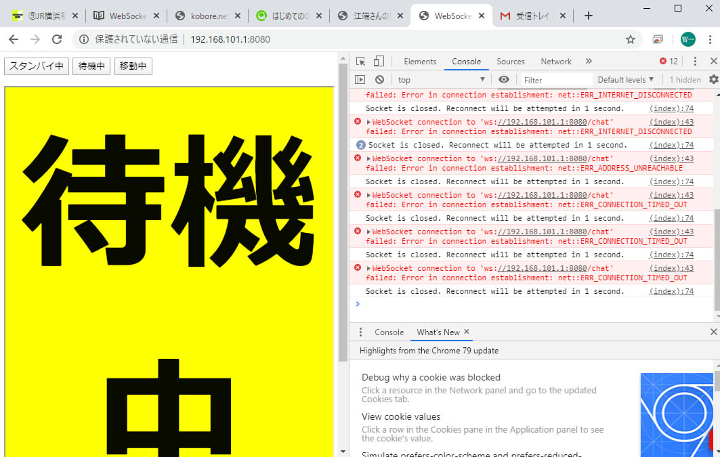Toggle the device toolbar icon

379,62
